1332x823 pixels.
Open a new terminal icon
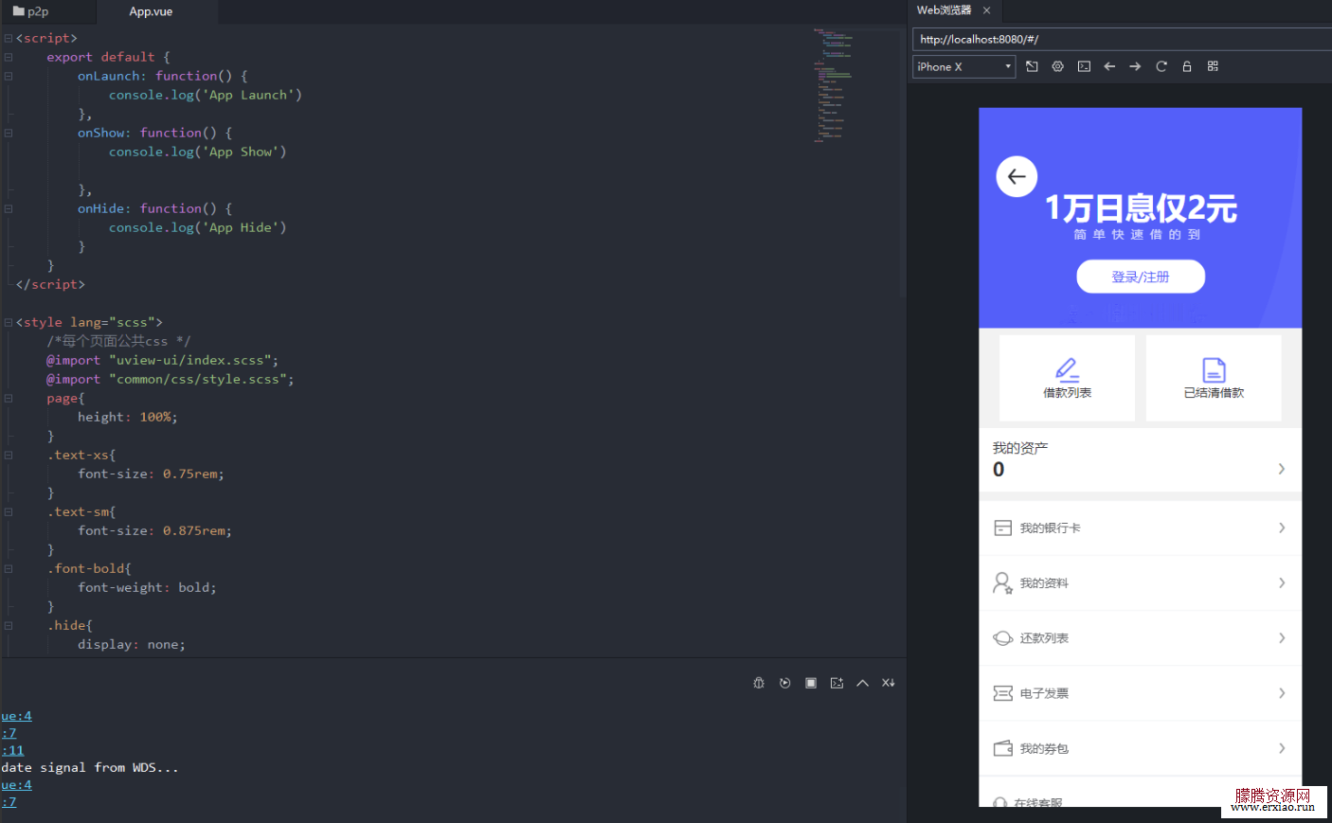point(837,683)
